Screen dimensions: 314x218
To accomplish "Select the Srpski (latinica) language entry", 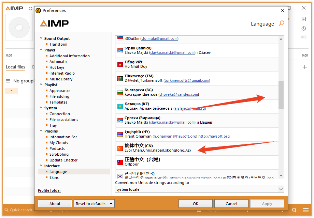I will coord(197,50).
